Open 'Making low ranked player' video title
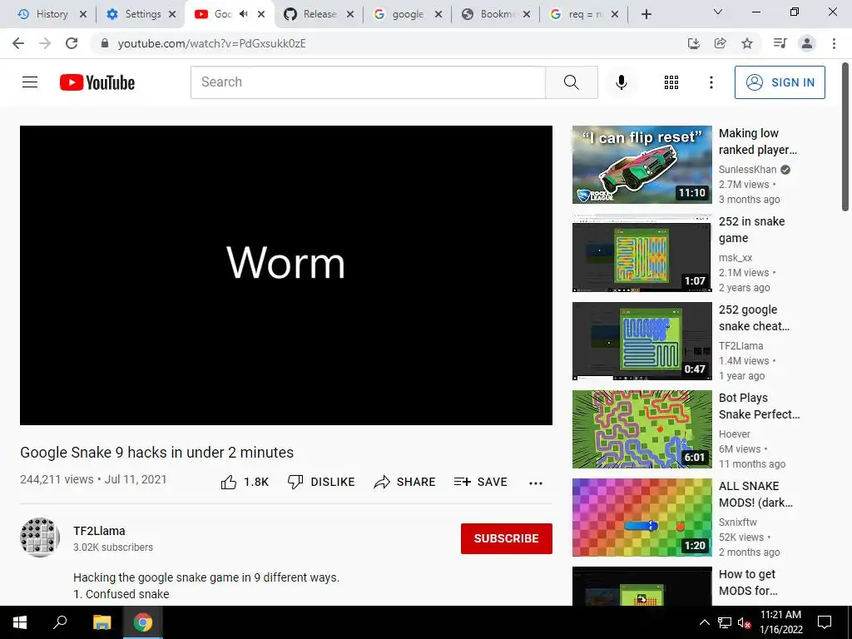This screenshot has height=639, width=852. click(x=757, y=141)
